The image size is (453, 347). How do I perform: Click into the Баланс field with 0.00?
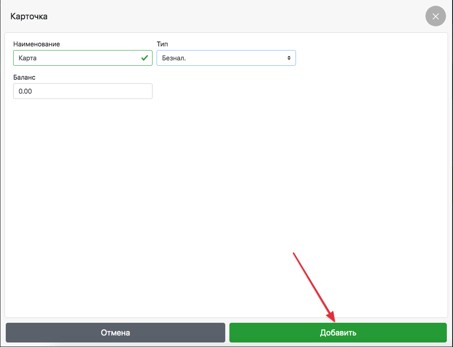(x=83, y=91)
